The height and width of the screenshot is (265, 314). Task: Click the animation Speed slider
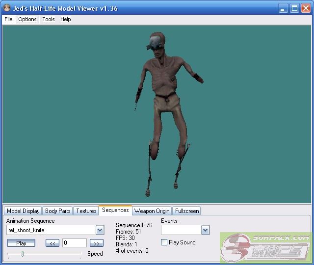tap(23, 254)
